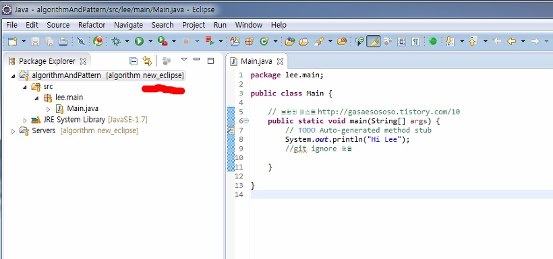This screenshot has height=259, width=553.
Task: Click the Save All icon
Action: tap(49, 42)
